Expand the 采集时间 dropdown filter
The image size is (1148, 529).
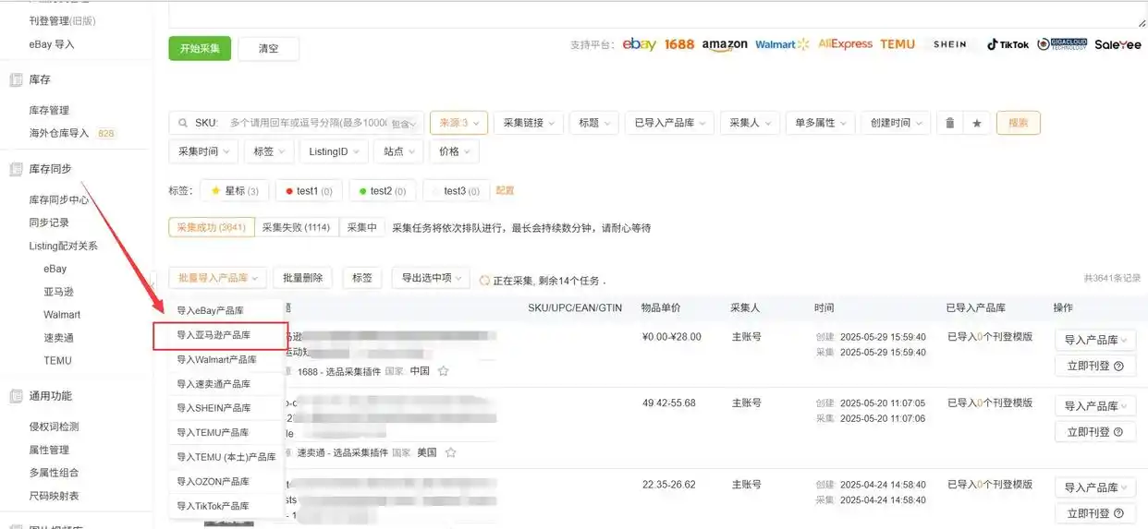click(x=203, y=151)
